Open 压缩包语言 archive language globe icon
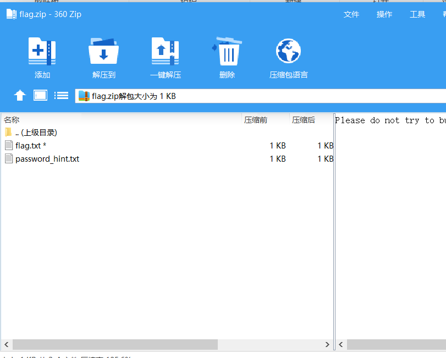 pos(288,53)
